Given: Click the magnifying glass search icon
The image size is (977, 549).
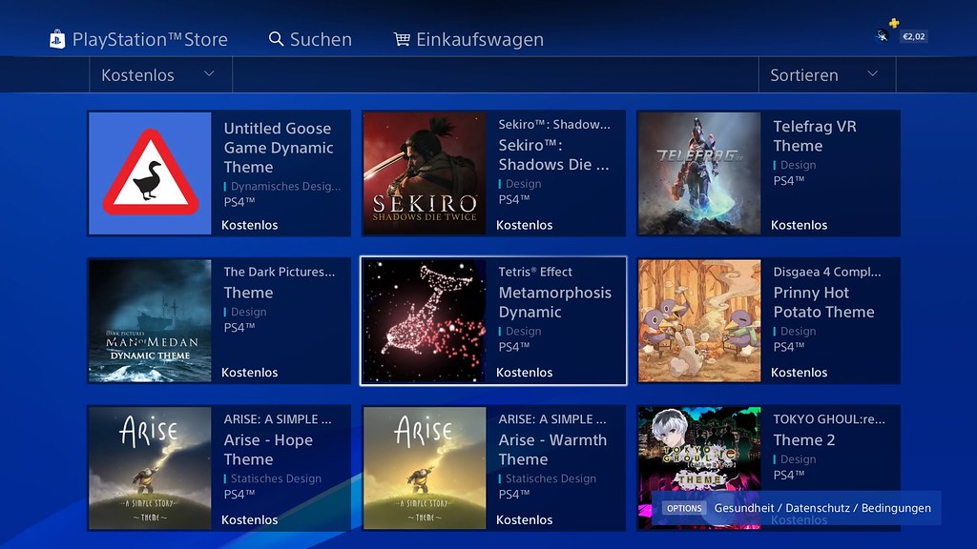Looking at the screenshot, I should click(276, 38).
